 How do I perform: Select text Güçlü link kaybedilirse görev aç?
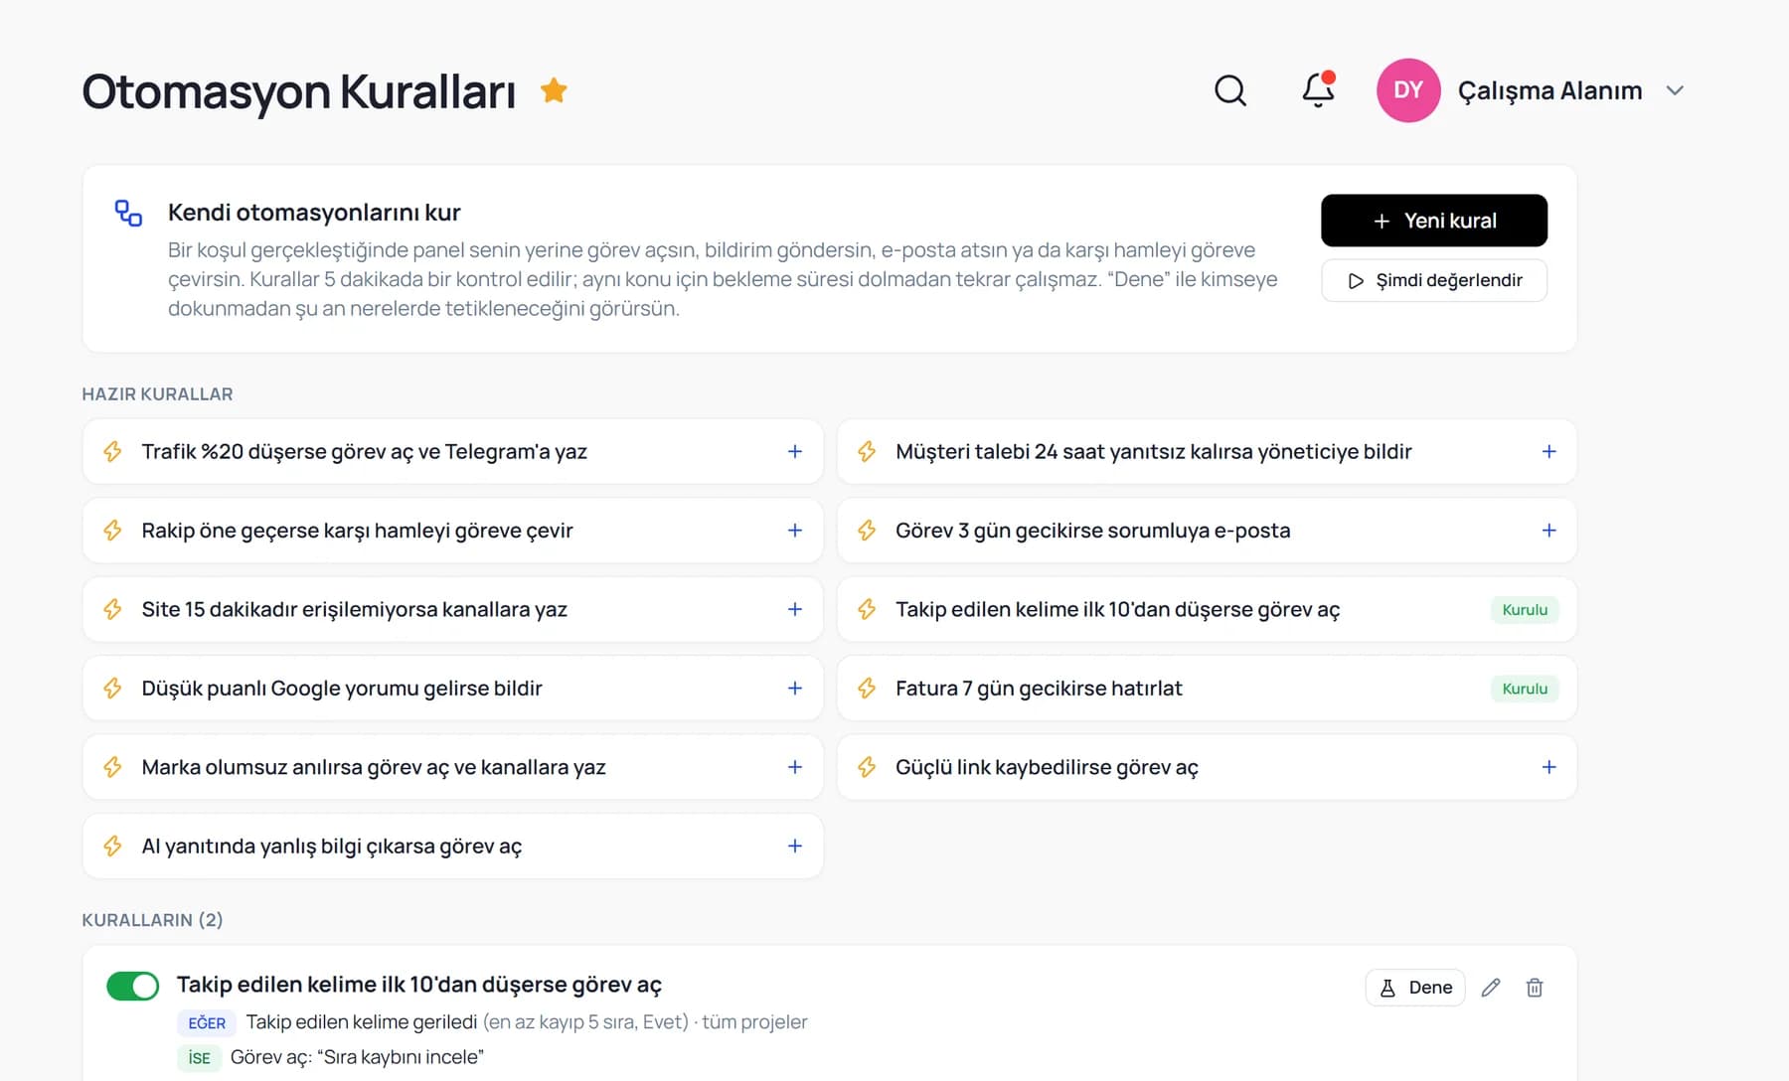(x=1047, y=767)
